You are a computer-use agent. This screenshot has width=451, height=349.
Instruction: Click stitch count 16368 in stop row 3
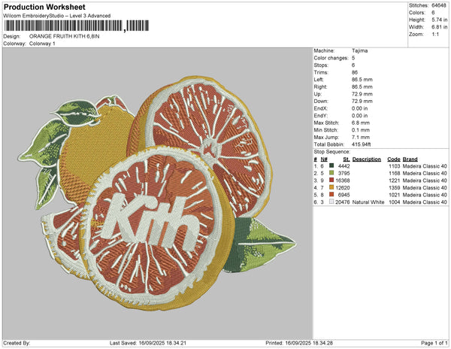click(343, 181)
